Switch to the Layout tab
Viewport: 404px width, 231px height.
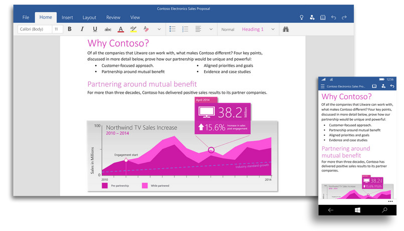pos(89,18)
